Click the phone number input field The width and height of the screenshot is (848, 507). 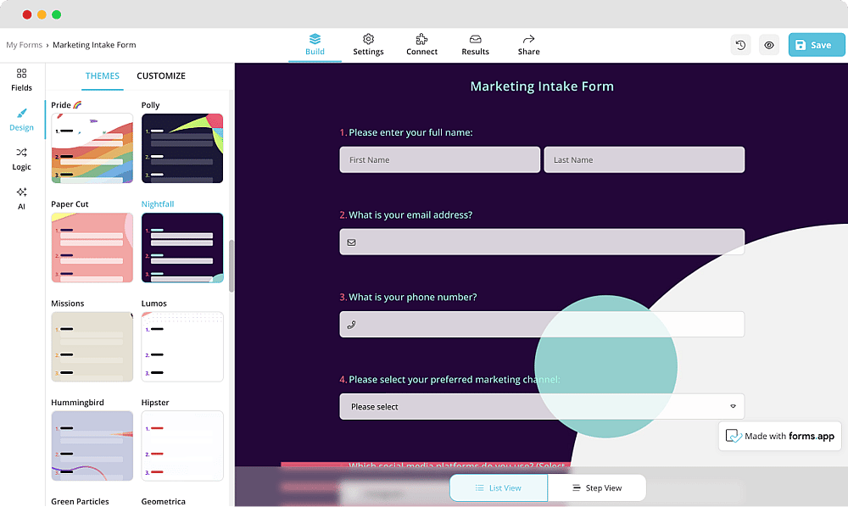tap(542, 325)
